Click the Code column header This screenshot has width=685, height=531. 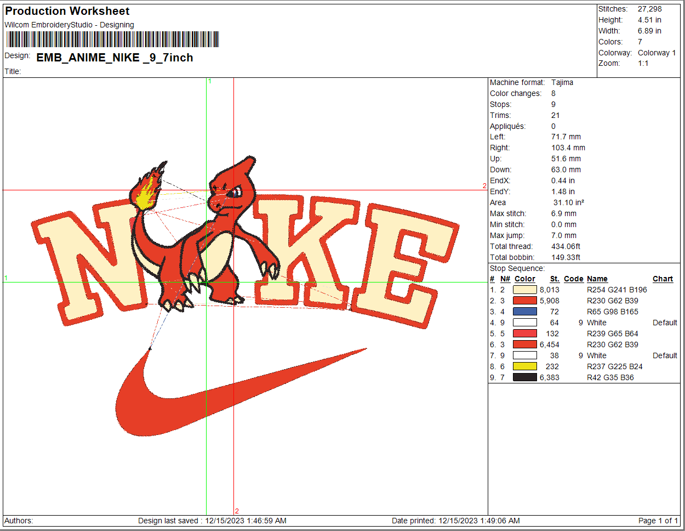click(573, 279)
